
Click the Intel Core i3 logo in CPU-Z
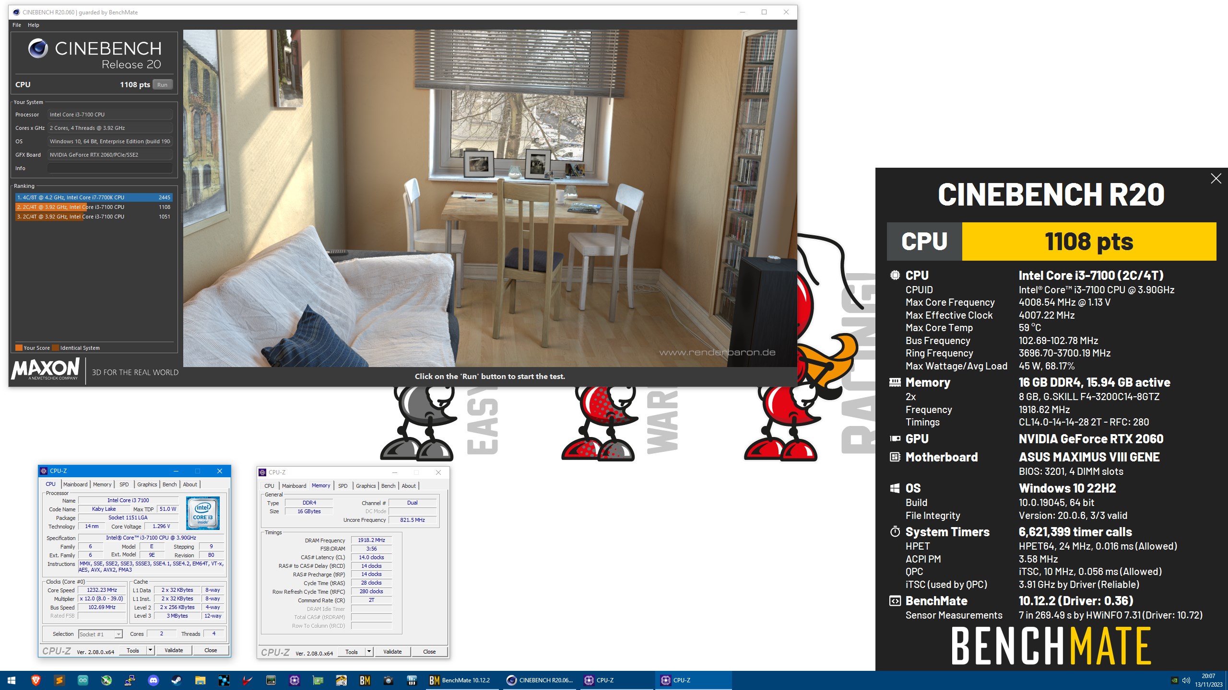click(x=203, y=513)
